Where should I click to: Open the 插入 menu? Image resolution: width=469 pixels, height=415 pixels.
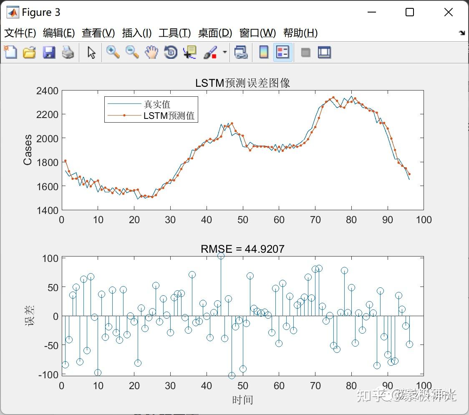pos(136,33)
